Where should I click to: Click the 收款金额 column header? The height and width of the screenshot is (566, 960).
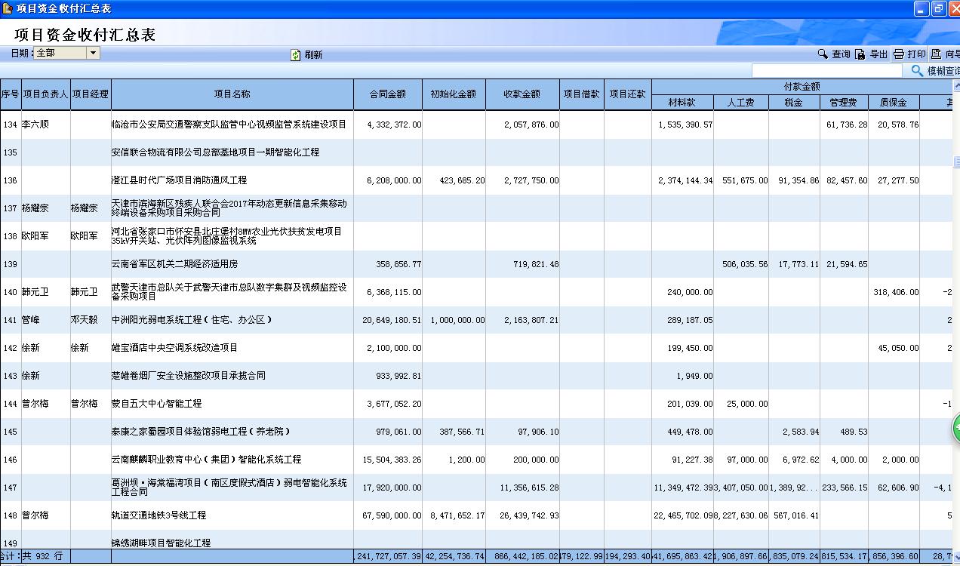522,94
